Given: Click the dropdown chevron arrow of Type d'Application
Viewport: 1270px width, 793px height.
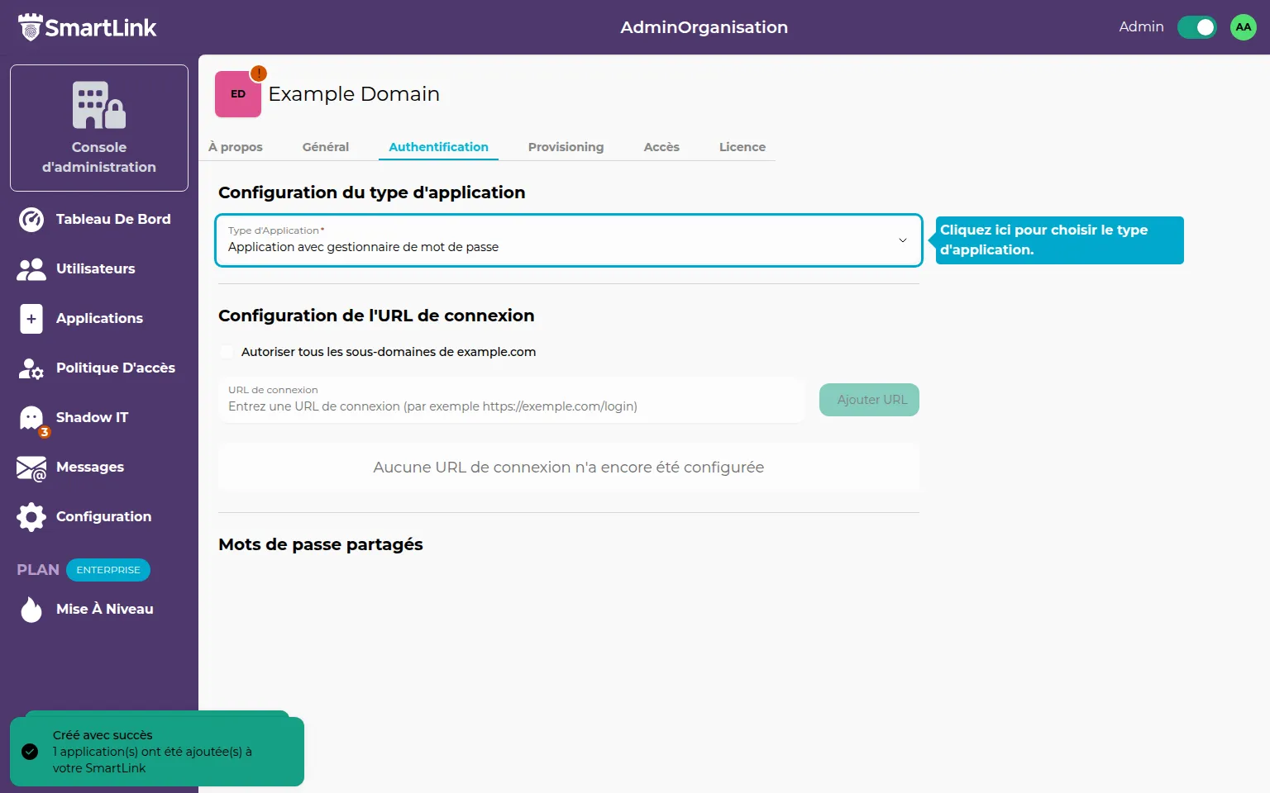Looking at the screenshot, I should [903, 240].
